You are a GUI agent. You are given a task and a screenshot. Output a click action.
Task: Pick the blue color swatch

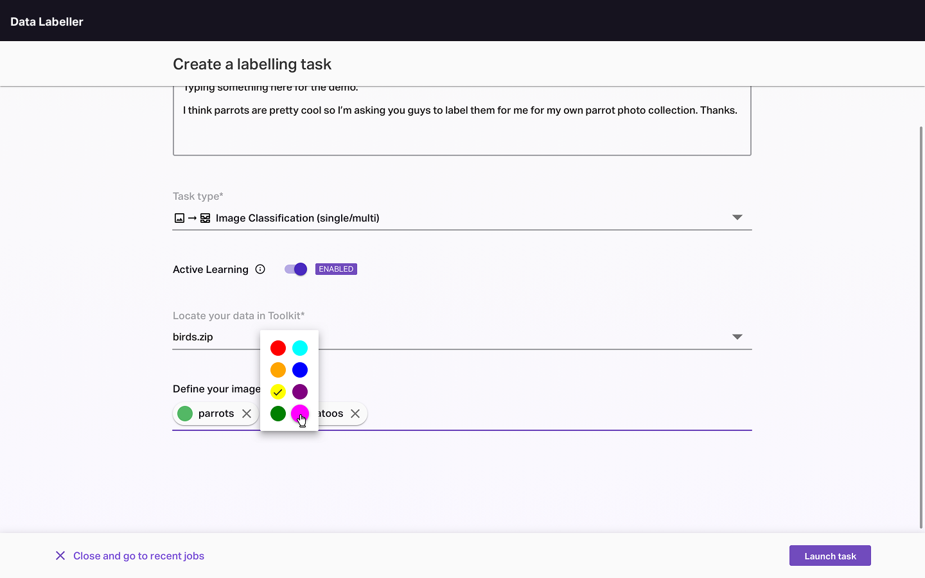pyautogui.click(x=300, y=370)
